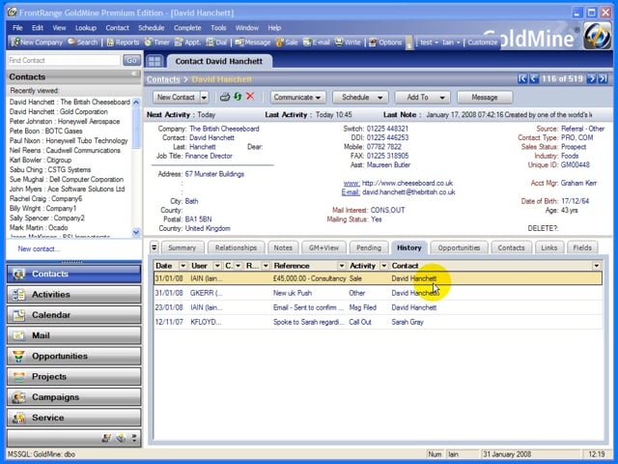Screen dimensions: 618x464
Task: Jump to last record arrow
Action: 603,79
